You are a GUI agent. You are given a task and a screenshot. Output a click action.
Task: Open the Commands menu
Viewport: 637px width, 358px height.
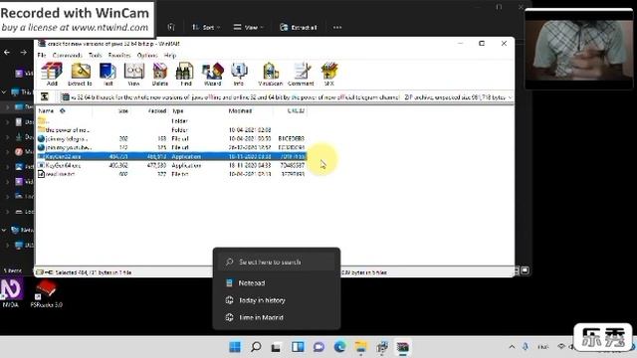68,55
